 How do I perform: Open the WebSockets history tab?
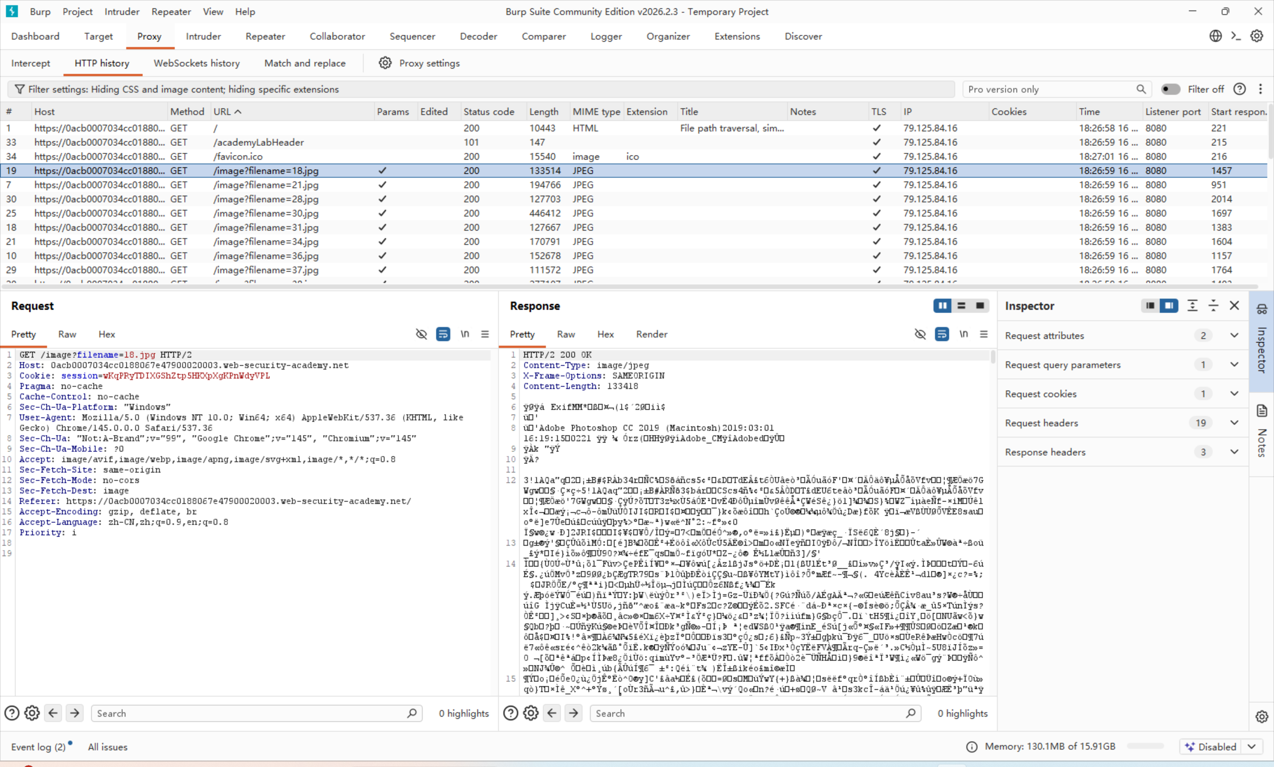pos(196,63)
